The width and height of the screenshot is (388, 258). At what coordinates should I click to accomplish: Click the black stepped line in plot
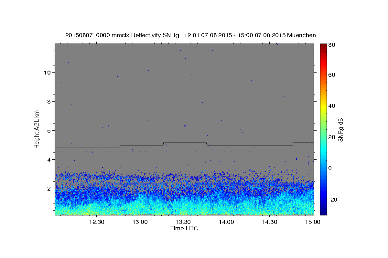[x=184, y=145]
